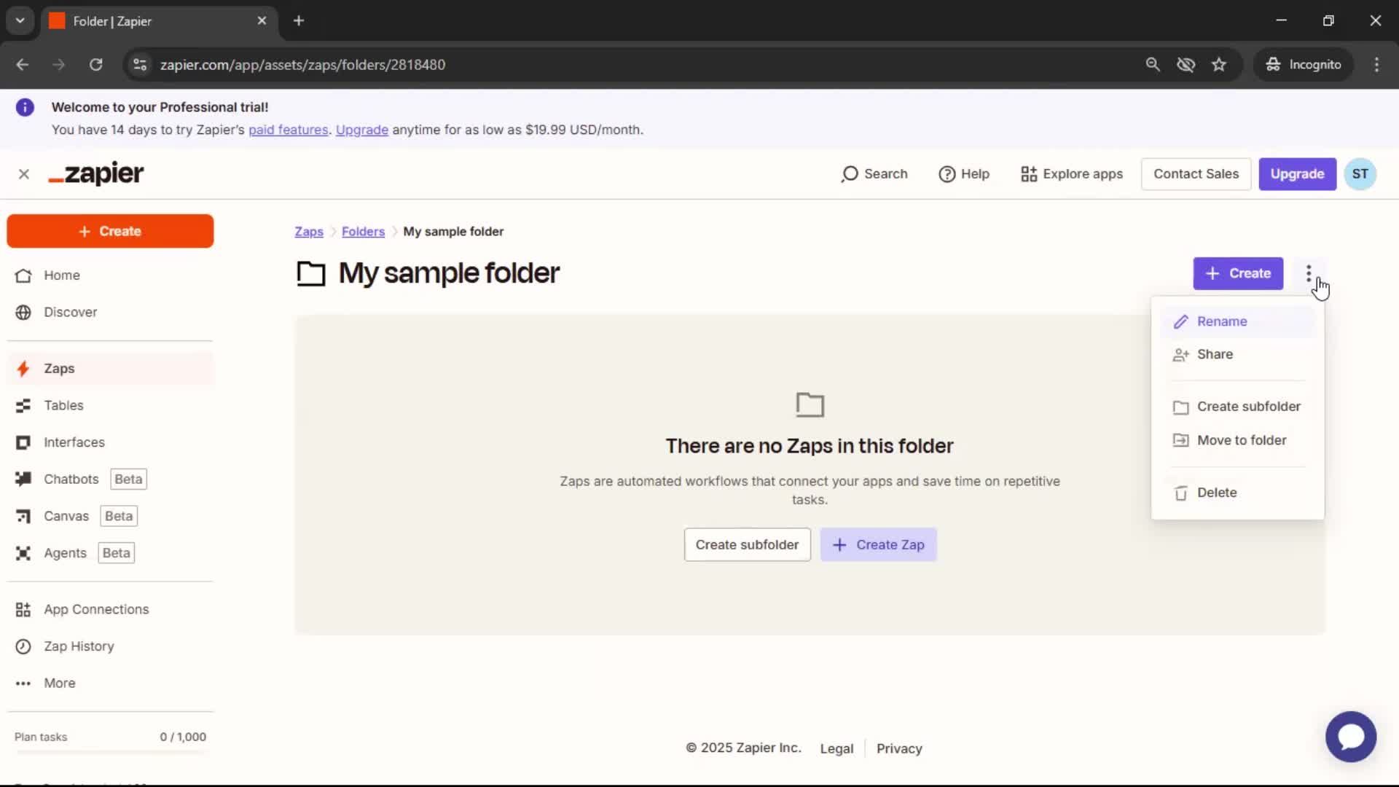This screenshot has width=1399, height=787.
Task: Click the Zaps breadcrumb link
Action: pyautogui.click(x=309, y=232)
